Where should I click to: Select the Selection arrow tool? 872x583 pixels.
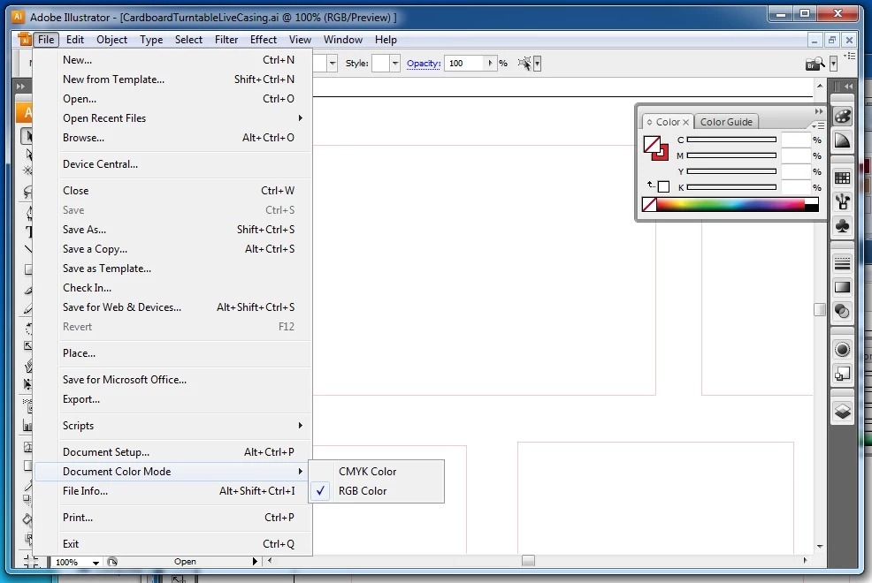[x=27, y=136]
